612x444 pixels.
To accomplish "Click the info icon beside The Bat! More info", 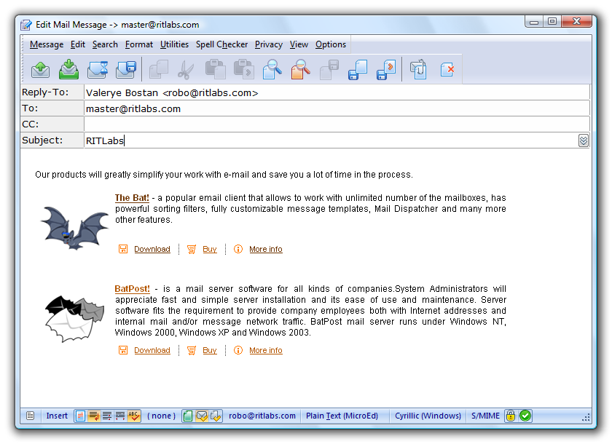I will pos(238,249).
